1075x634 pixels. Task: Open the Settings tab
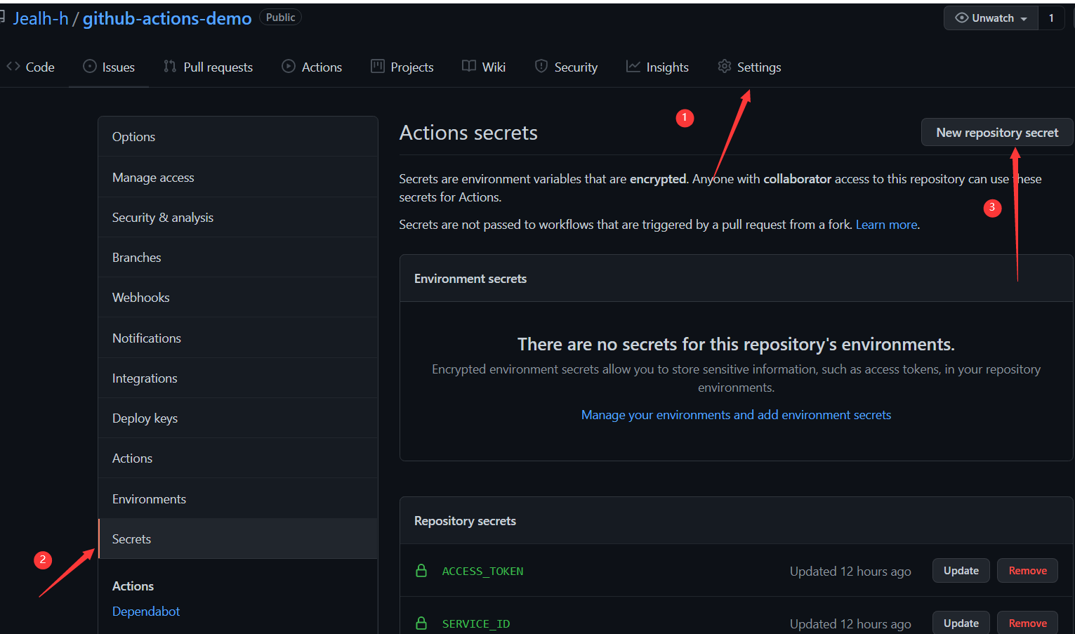click(x=749, y=67)
